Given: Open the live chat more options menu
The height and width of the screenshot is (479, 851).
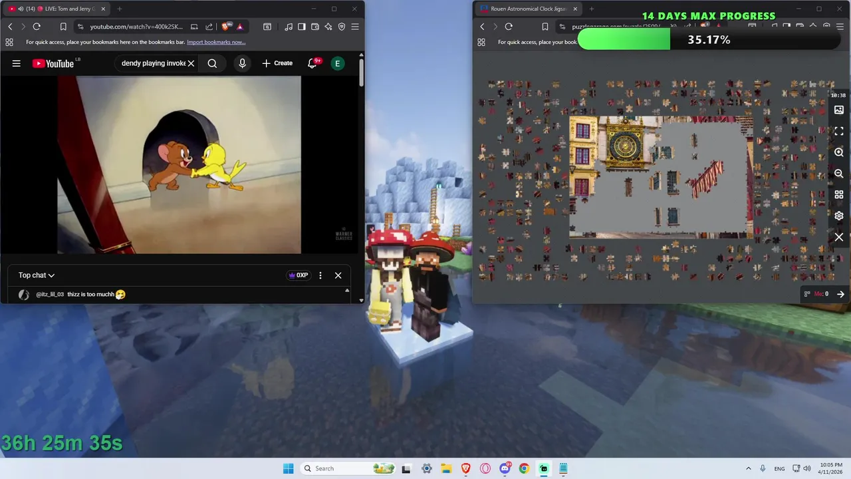Looking at the screenshot, I should [x=320, y=275].
